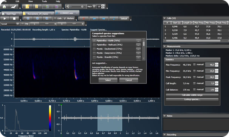Collapse the Notes panel
229x137 pixels.
point(164,116)
